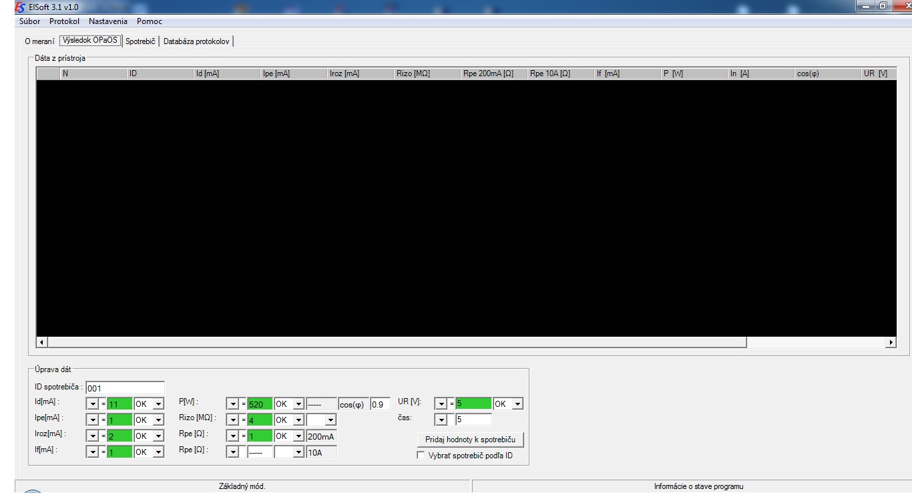Open the P[W] comparison operator dropdown
Viewport: 912px width, 493px height.
[232, 403]
